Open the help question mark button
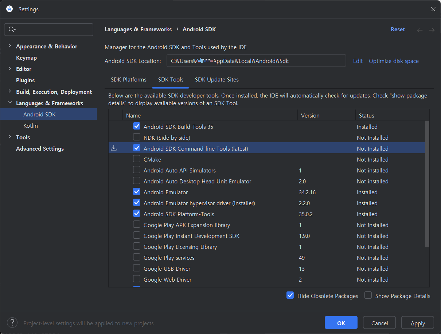The image size is (441, 334). click(x=12, y=322)
